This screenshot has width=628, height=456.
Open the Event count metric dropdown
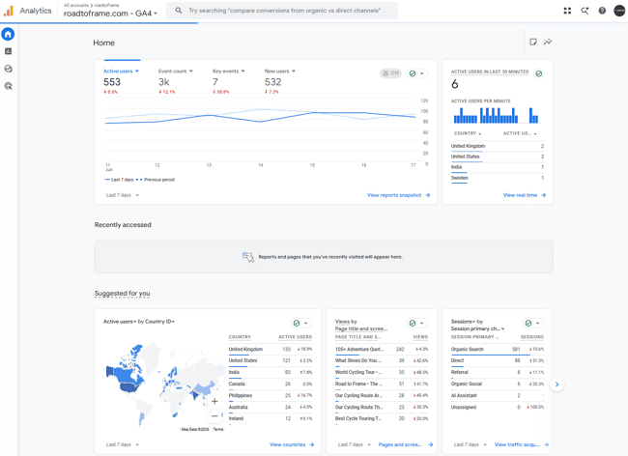pos(176,71)
